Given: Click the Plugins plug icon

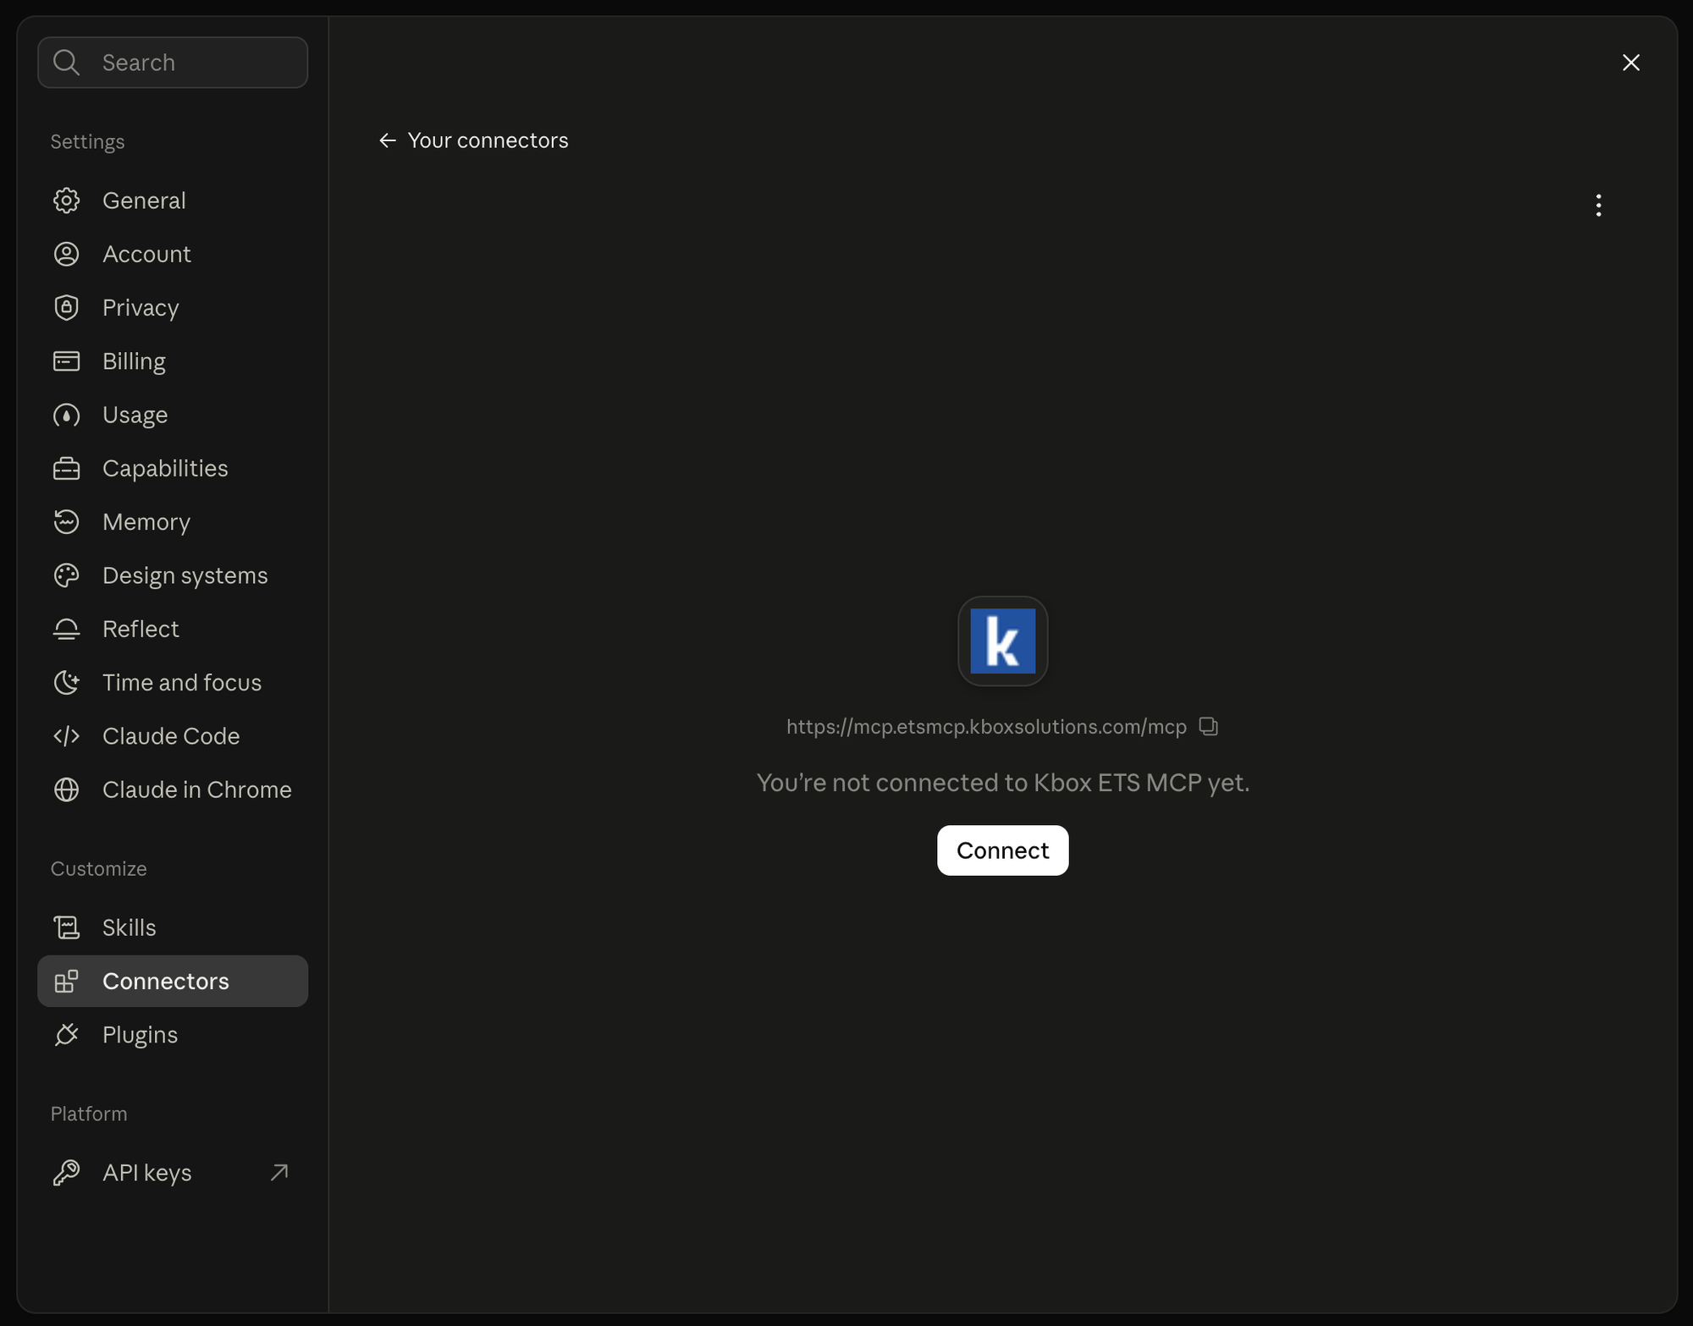Looking at the screenshot, I should tap(66, 1035).
